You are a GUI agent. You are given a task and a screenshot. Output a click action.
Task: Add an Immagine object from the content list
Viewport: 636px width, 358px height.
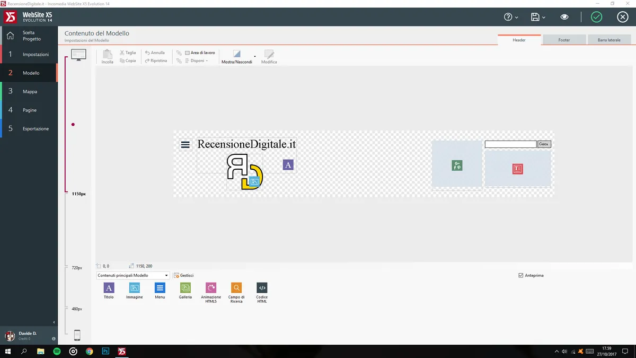[135, 291]
